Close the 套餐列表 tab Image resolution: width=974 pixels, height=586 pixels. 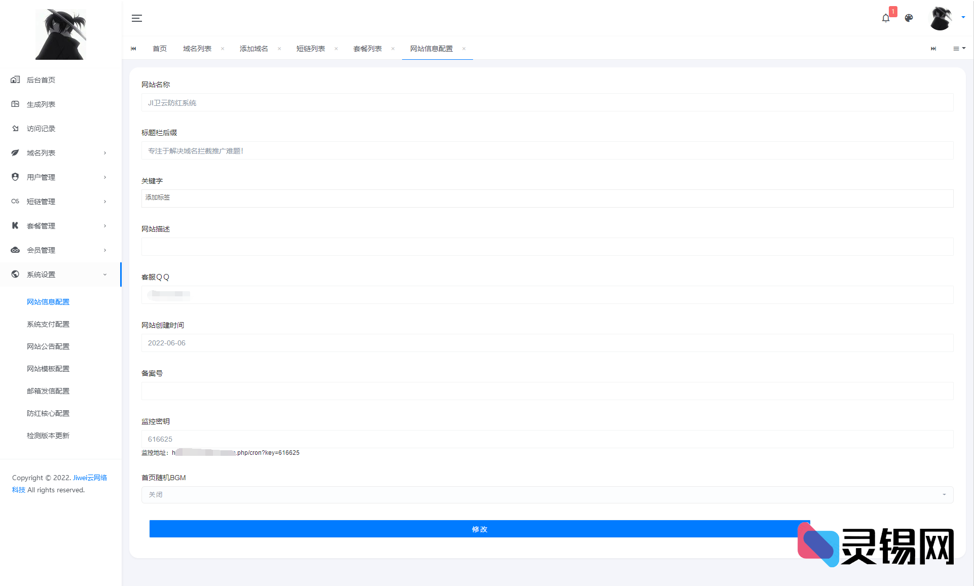393,49
